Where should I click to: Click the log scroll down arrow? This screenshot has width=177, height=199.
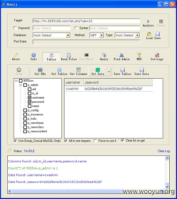point(167,187)
